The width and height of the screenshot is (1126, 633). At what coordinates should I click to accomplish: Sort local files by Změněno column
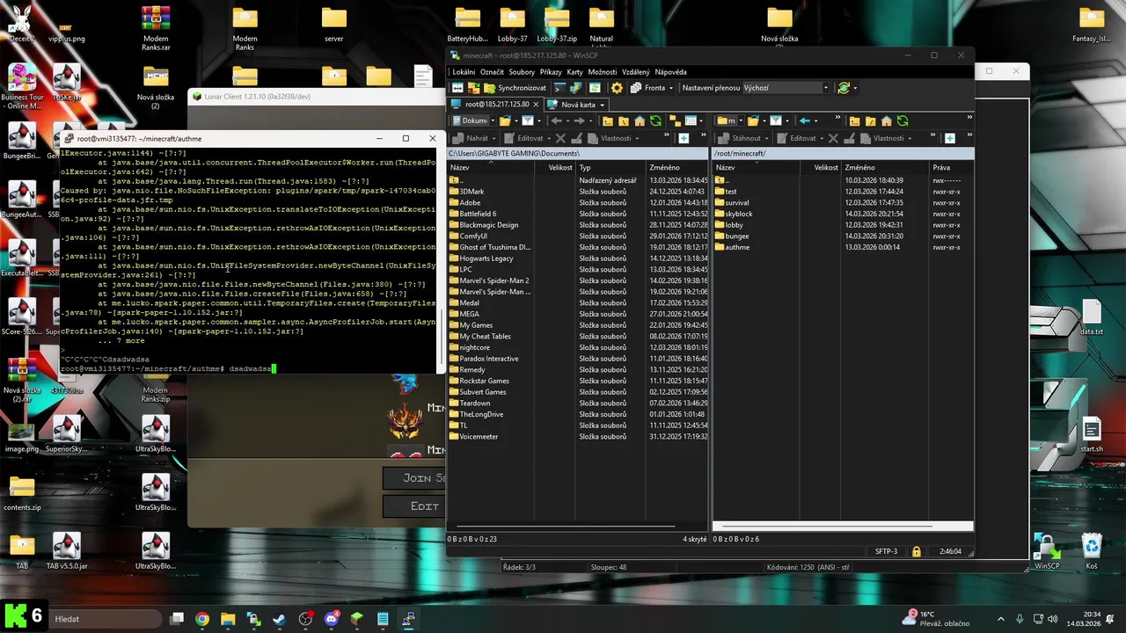pyautogui.click(x=677, y=167)
